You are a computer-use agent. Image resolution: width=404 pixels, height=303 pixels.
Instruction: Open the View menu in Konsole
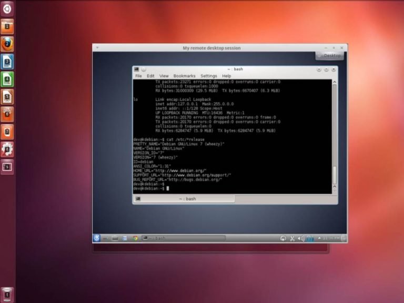pos(164,76)
